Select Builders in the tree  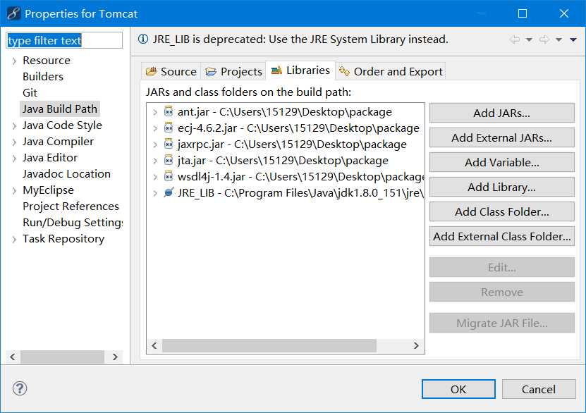click(x=43, y=77)
